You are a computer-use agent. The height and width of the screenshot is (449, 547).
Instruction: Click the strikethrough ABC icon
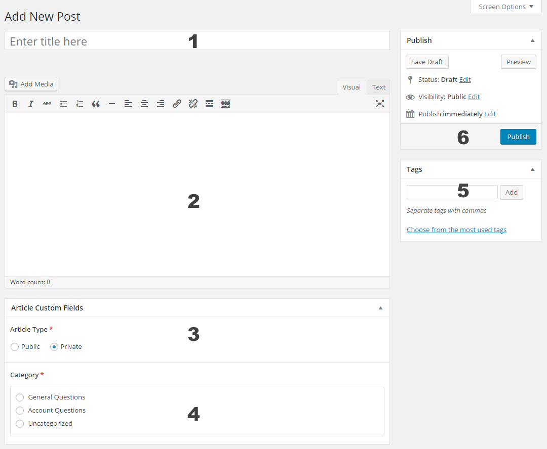pyautogui.click(x=47, y=104)
